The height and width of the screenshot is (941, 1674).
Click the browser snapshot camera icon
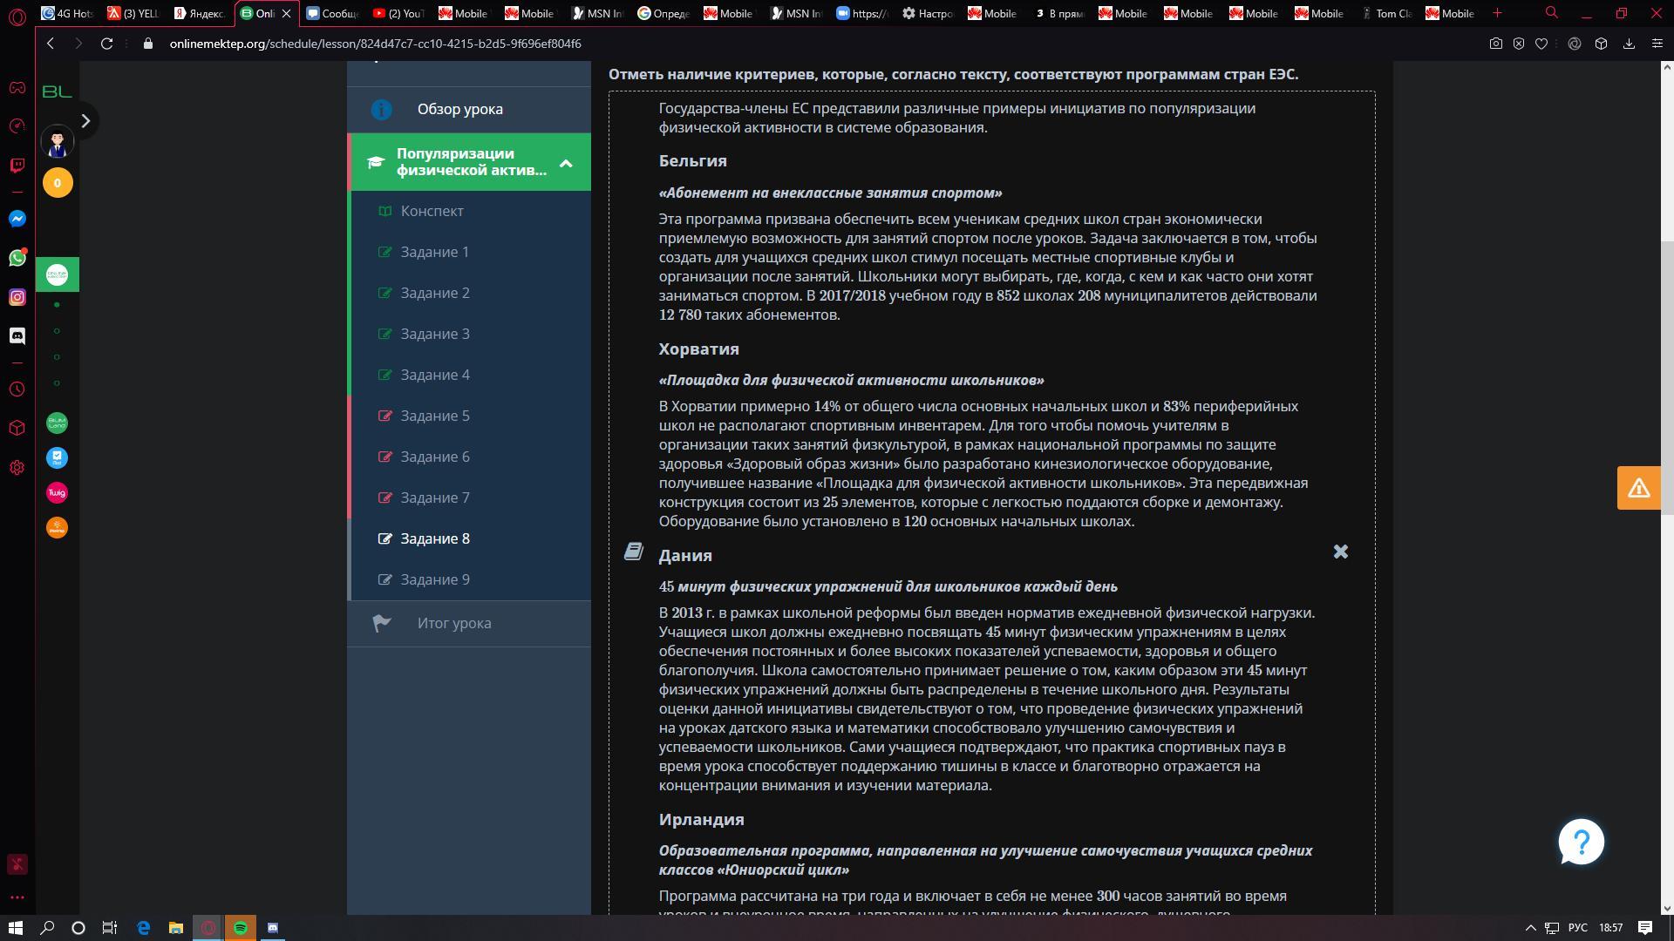coord(1495,44)
